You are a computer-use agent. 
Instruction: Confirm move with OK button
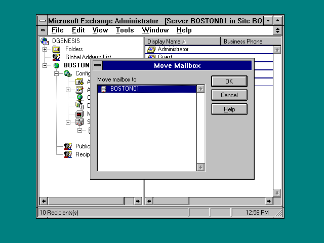[229, 81]
